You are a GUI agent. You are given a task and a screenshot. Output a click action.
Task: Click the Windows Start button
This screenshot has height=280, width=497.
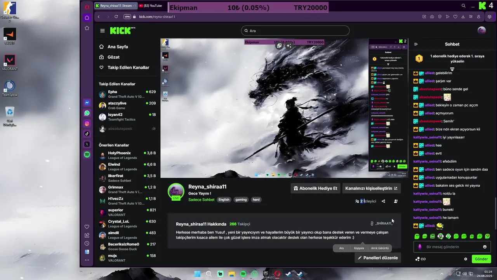[197, 274]
